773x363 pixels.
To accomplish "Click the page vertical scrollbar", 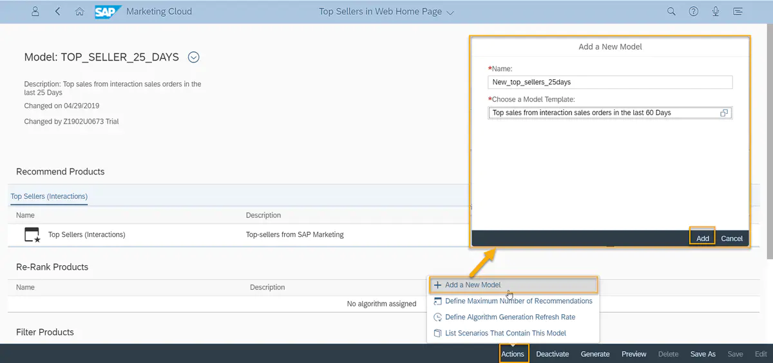I will pyautogui.click(x=769, y=142).
